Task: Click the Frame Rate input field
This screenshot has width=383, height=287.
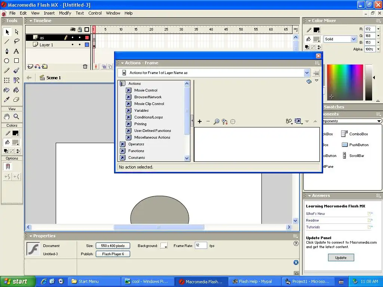Action: click(x=201, y=246)
